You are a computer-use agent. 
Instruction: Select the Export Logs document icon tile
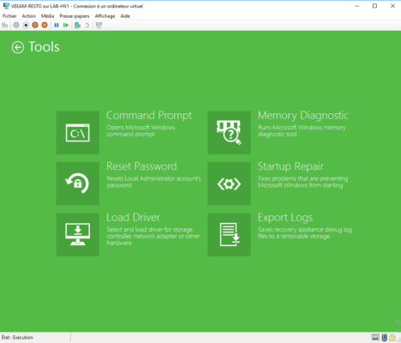(229, 234)
